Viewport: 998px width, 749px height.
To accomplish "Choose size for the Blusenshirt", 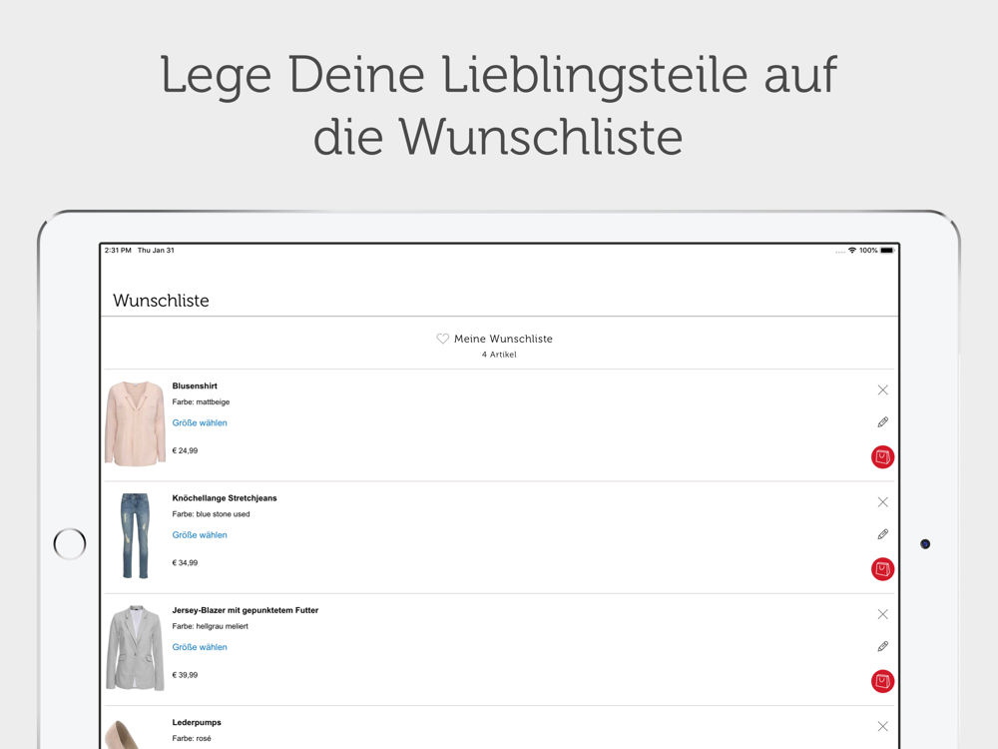I will tap(200, 423).
